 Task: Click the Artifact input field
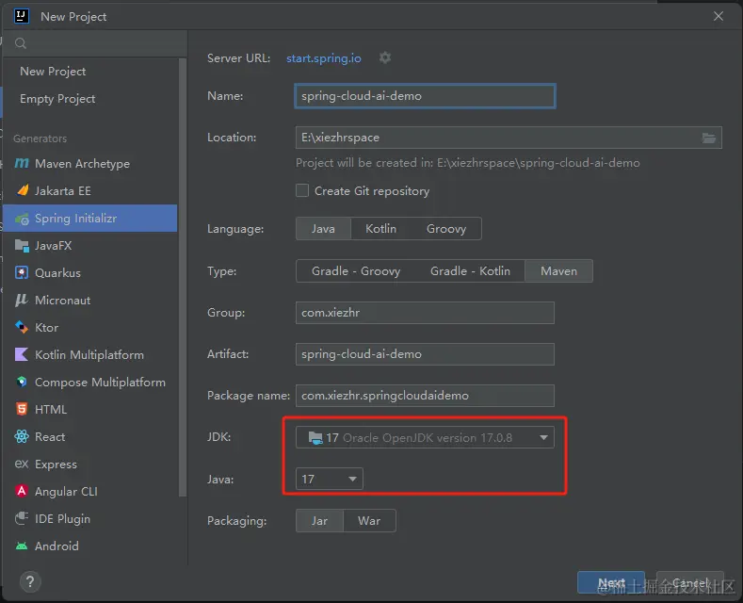pos(425,354)
